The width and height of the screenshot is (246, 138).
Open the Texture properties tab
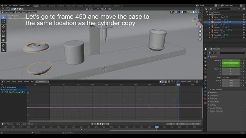tap(205, 103)
